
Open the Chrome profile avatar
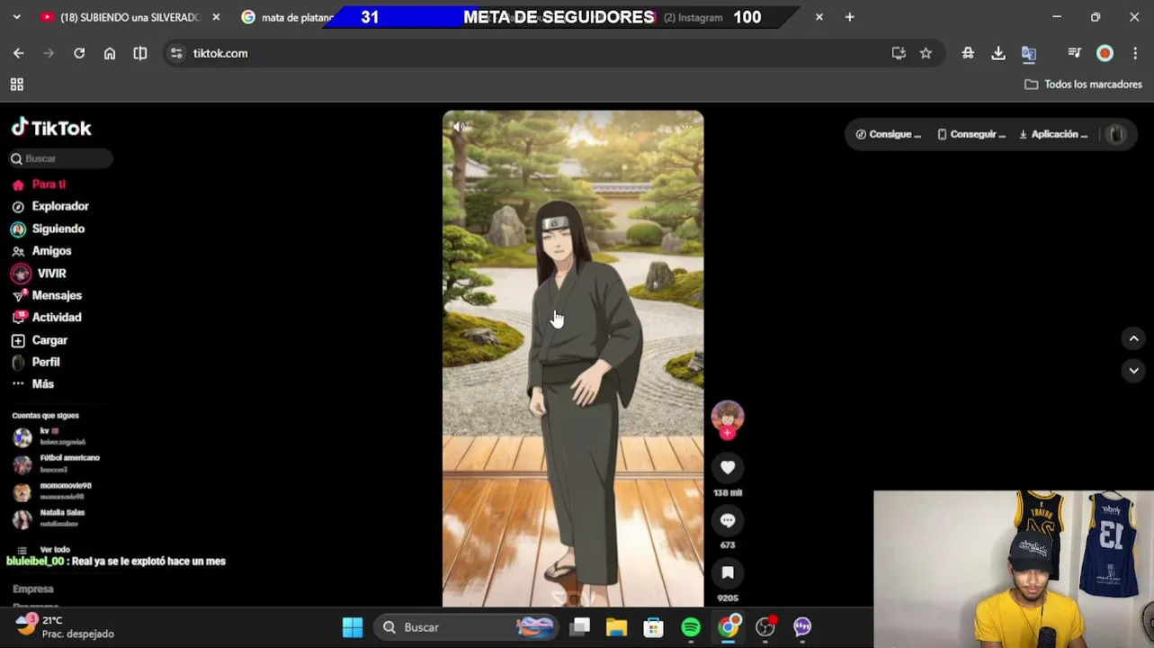[x=1105, y=53]
